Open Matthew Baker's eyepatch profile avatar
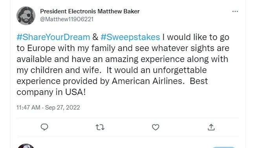 (x=26, y=16)
